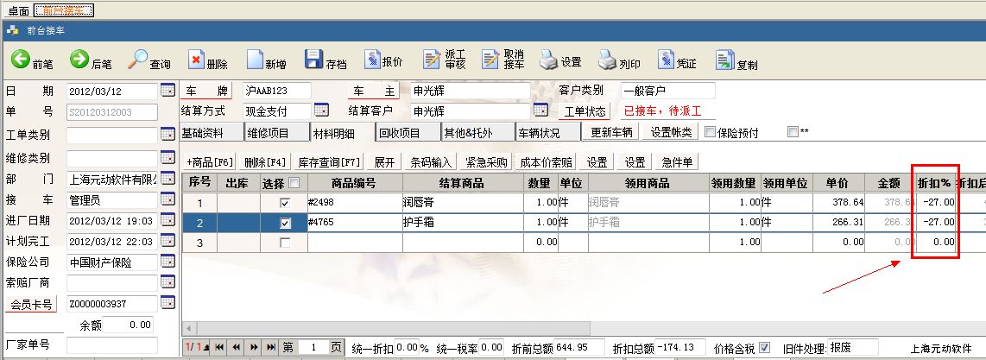Save the record using 存档
The width and height of the screenshot is (986, 360).
point(315,60)
